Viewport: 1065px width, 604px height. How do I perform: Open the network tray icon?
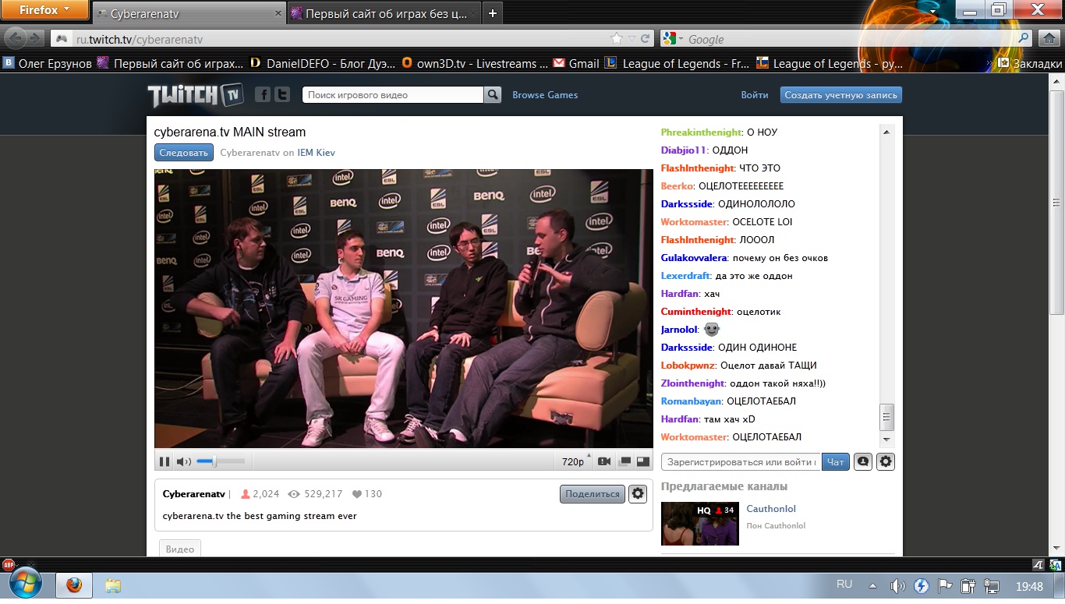pyautogui.click(x=992, y=586)
